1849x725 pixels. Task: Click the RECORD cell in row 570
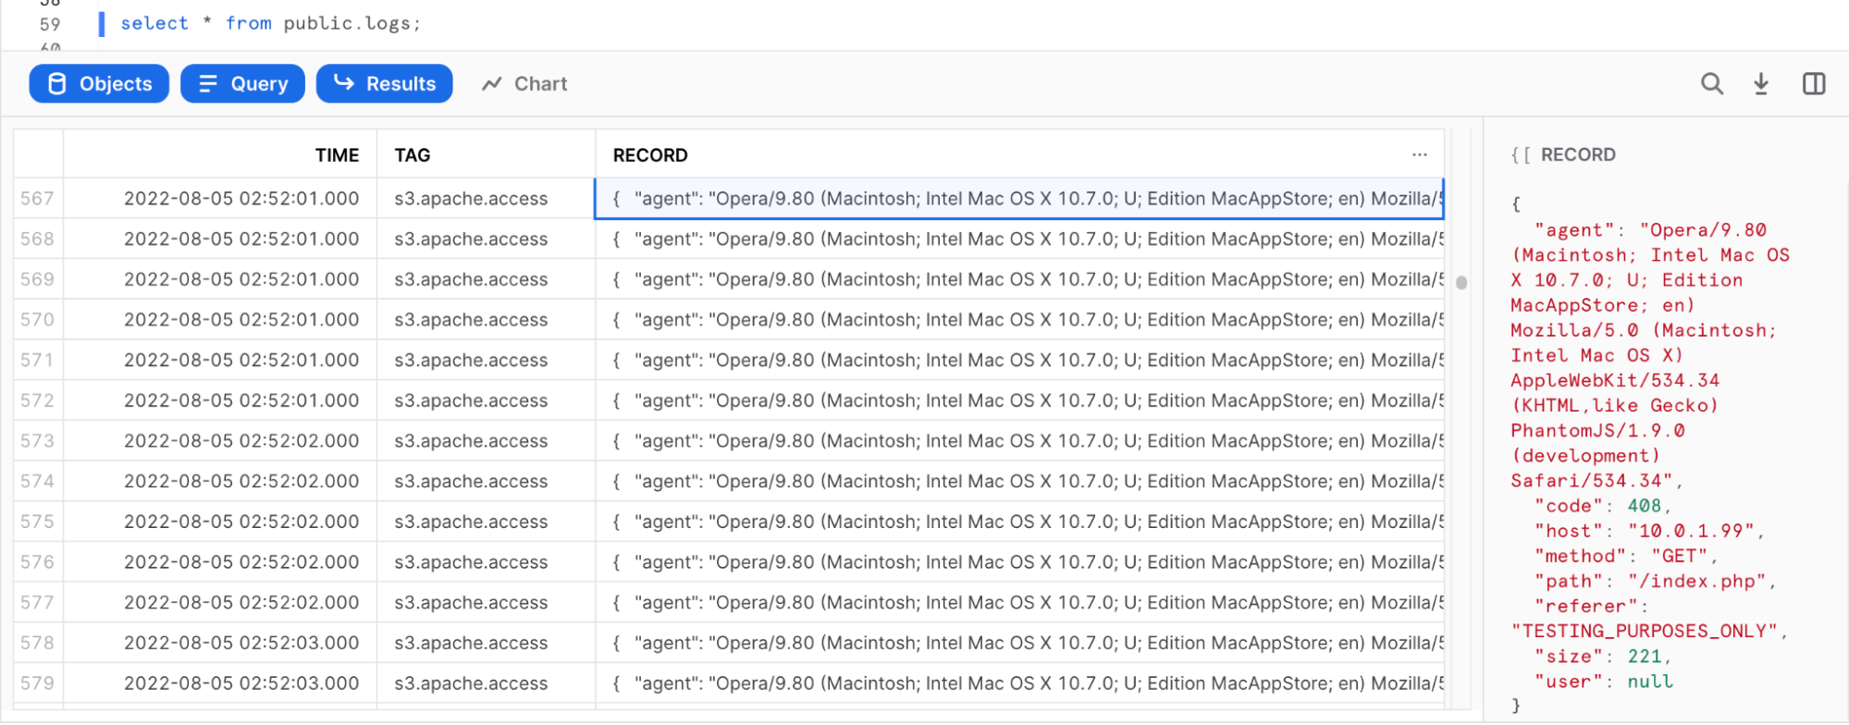[1017, 320]
